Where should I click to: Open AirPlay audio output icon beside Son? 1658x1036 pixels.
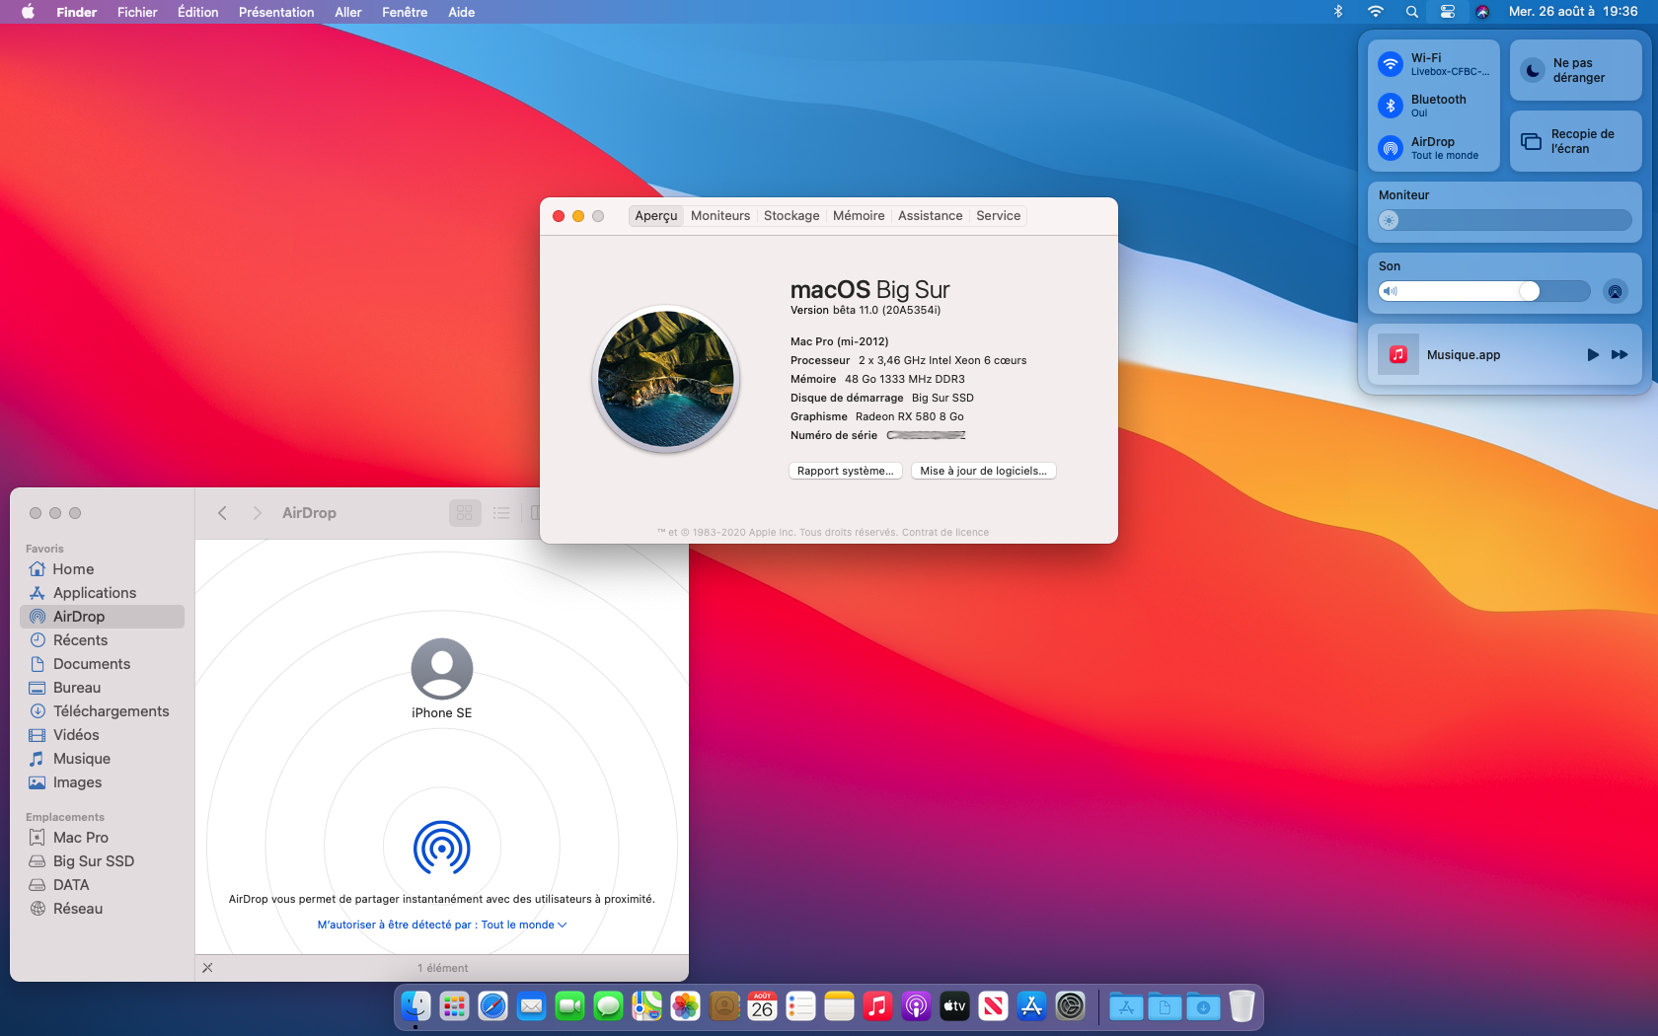click(x=1616, y=291)
